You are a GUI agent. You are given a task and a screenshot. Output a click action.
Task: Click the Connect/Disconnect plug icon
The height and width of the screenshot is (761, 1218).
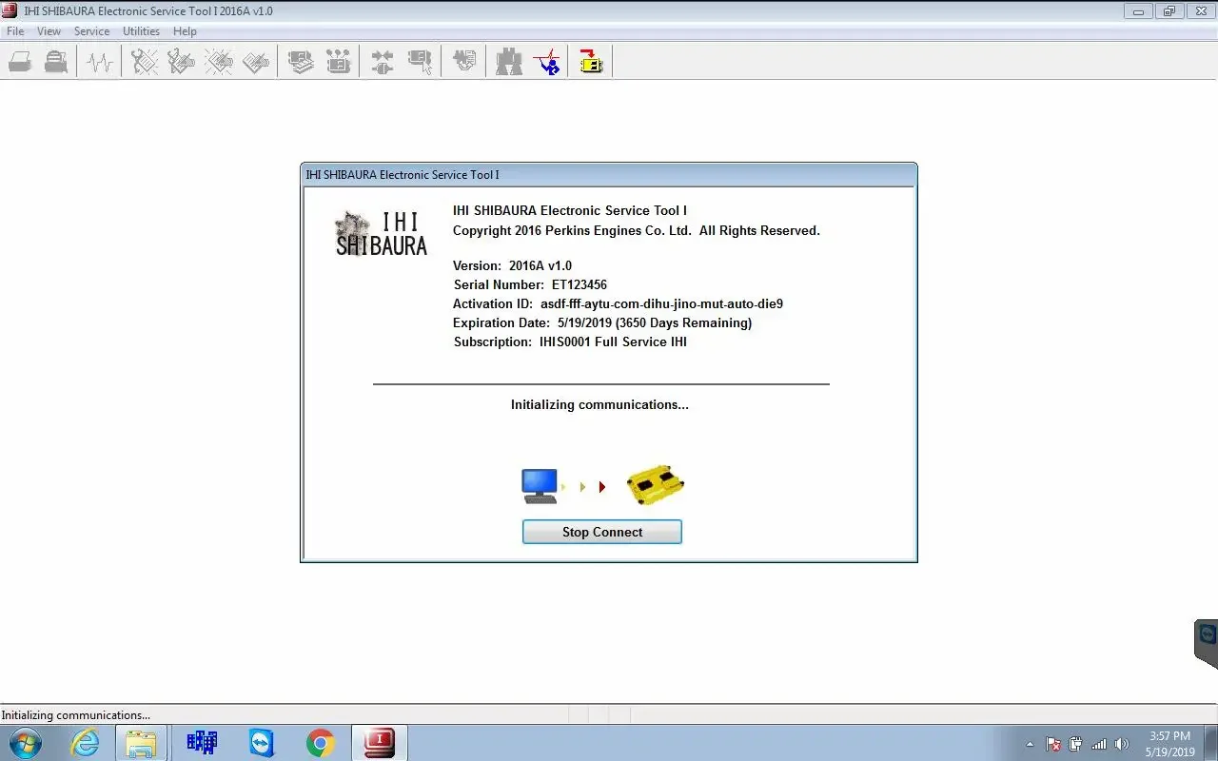tap(383, 63)
